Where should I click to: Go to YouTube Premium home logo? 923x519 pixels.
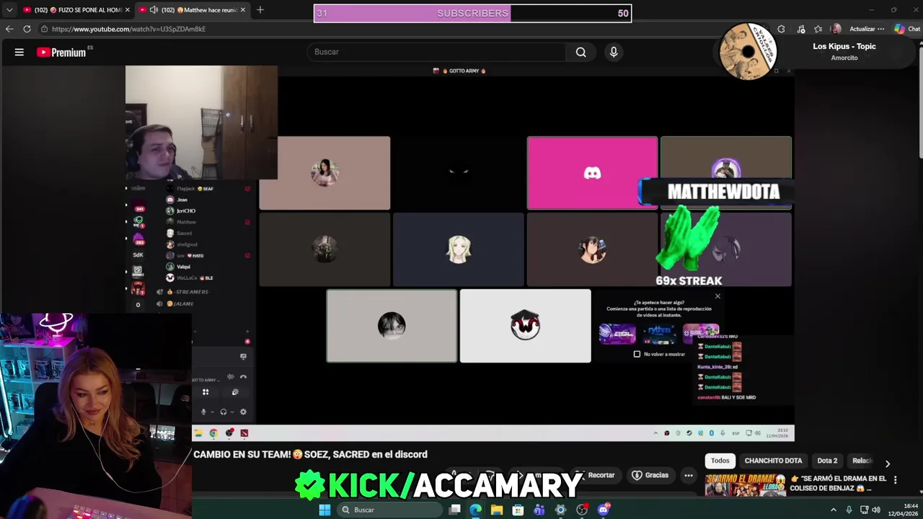click(63, 52)
